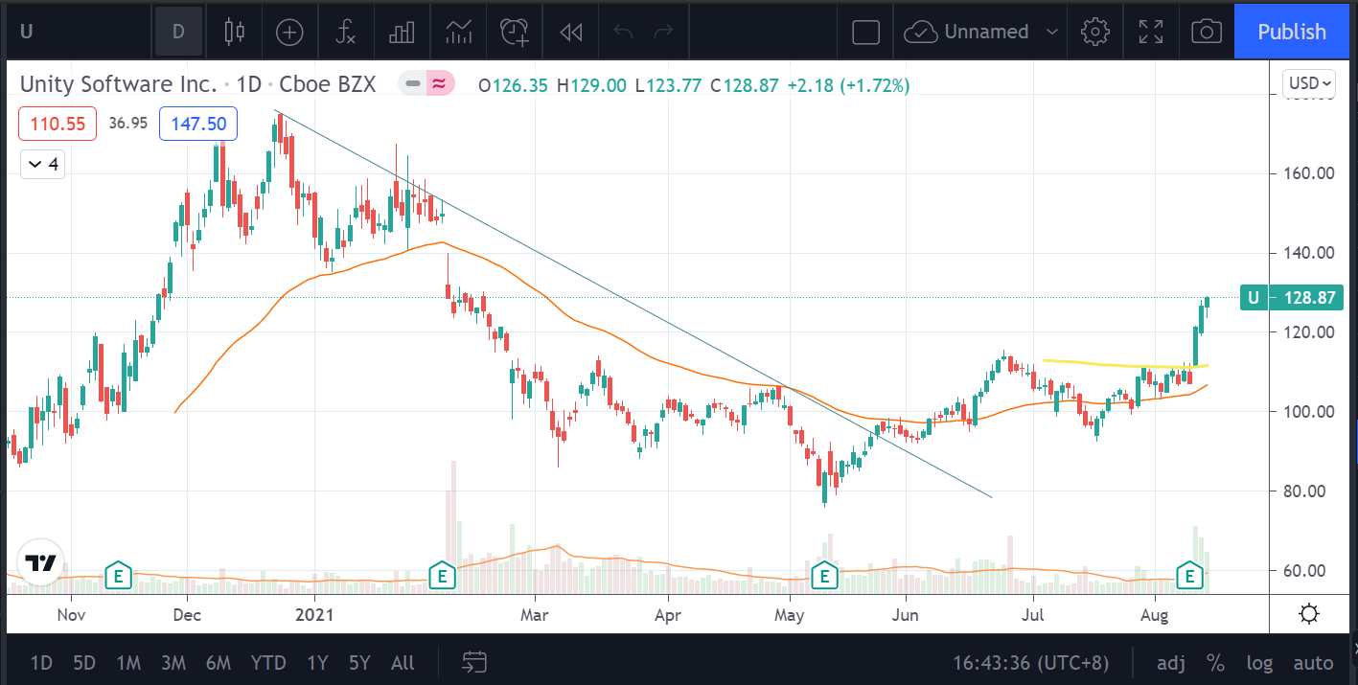The image size is (1358, 685).
Task: Toggle percent scale mode
Action: (1215, 662)
